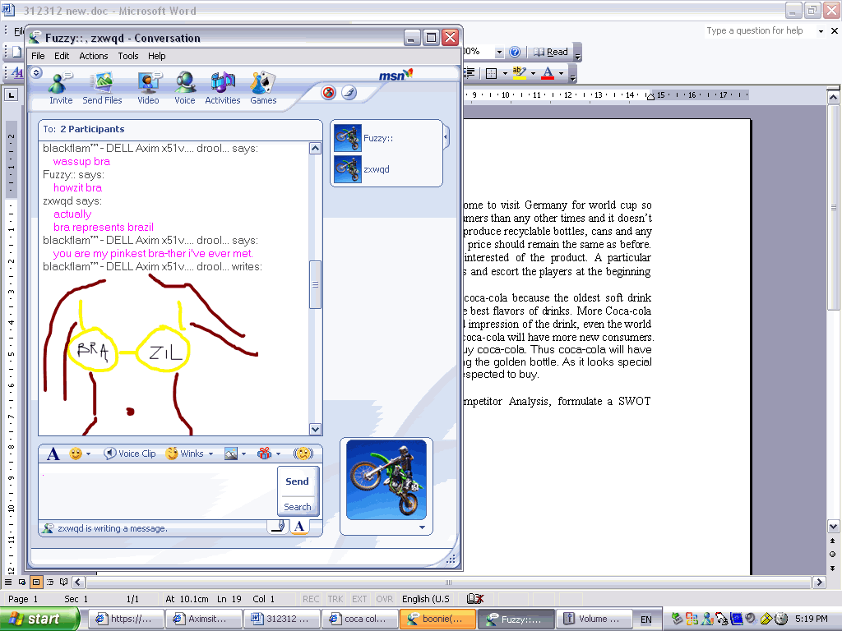The image size is (842, 631).
Task: Click the Search button
Action: 298,507
